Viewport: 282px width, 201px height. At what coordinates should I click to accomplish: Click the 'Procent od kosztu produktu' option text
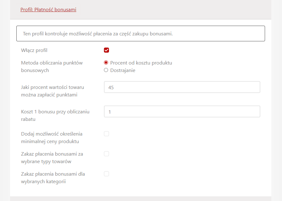(x=141, y=63)
